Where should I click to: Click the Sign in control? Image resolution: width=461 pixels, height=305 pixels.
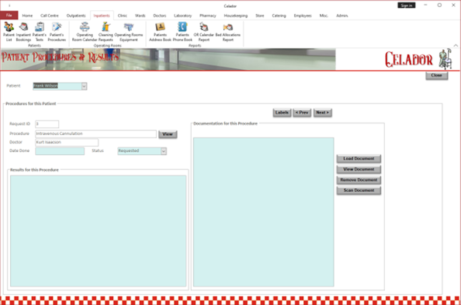point(407,5)
